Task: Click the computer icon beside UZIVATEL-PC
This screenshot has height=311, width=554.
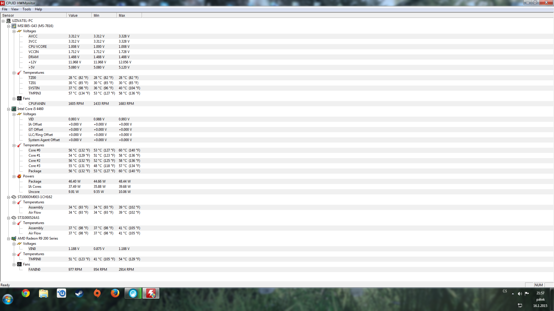Action: 9,21
